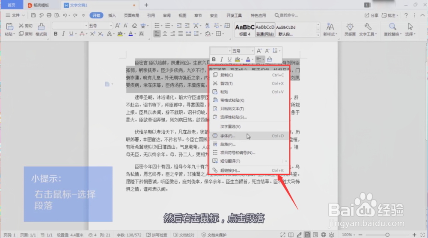Open font size dropdown in floating mini toolbar
The image size is (428, 238).
tap(252, 51)
